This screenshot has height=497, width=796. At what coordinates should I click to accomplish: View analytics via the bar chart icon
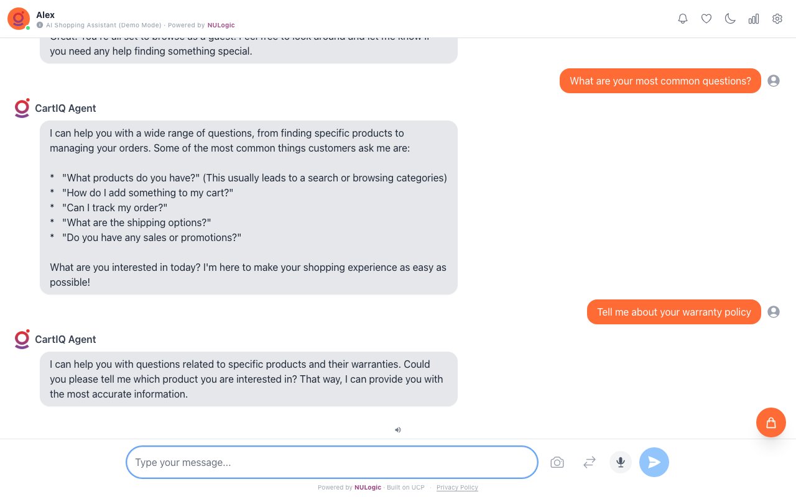[x=754, y=19]
